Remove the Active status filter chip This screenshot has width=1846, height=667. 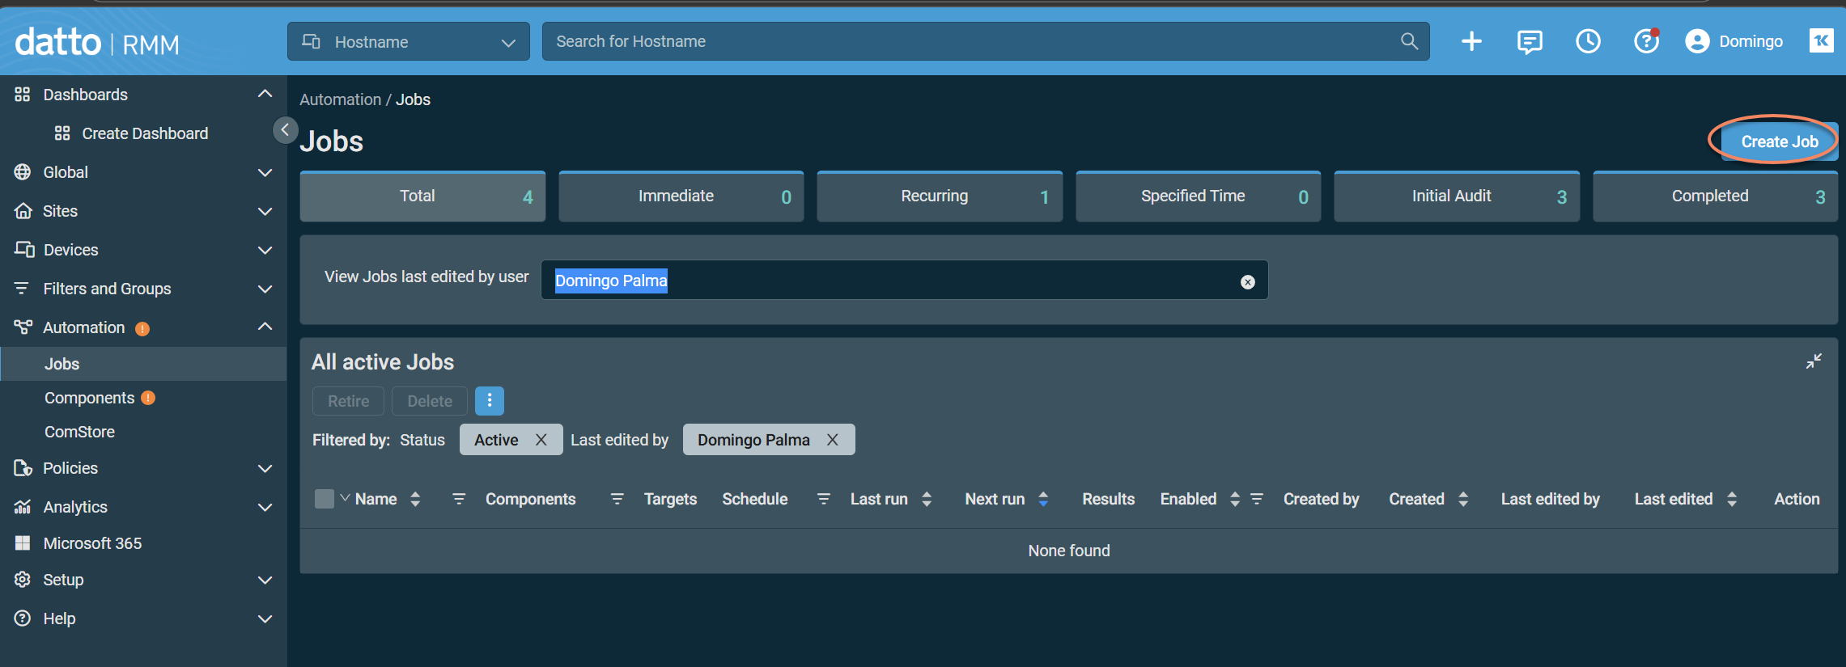pyautogui.click(x=541, y=440)
